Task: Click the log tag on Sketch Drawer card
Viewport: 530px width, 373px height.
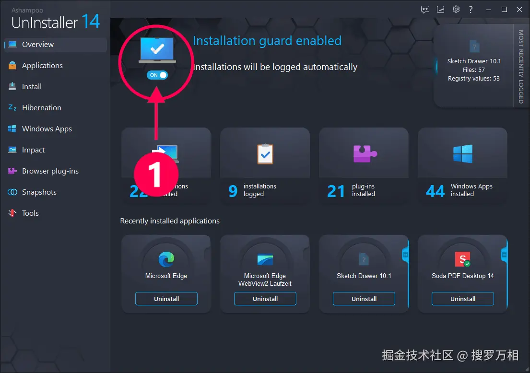Action: (x=405, y=255)
